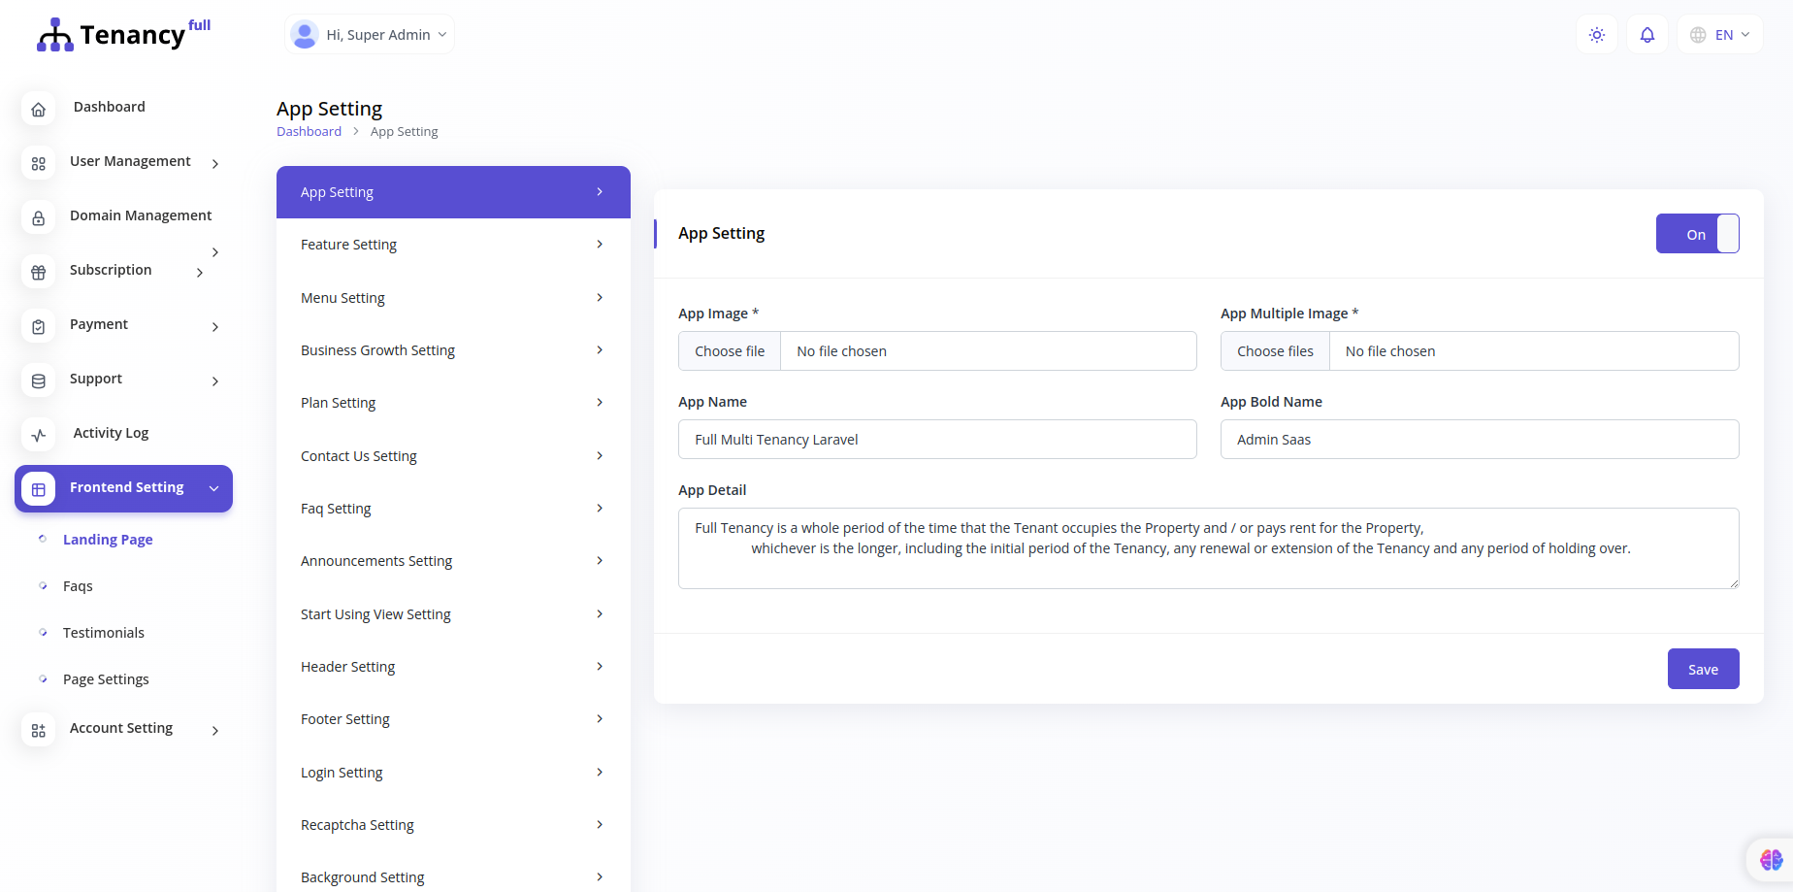Click the Domain Management lock icon
This screenshot has width=1793, height=892.
(38, 217)
